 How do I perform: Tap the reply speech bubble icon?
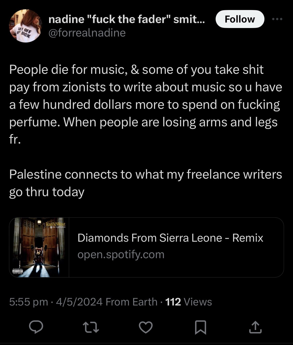click(36, 327)
